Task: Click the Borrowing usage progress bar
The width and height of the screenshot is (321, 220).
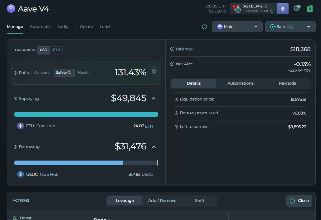Action: coord(86,163)
